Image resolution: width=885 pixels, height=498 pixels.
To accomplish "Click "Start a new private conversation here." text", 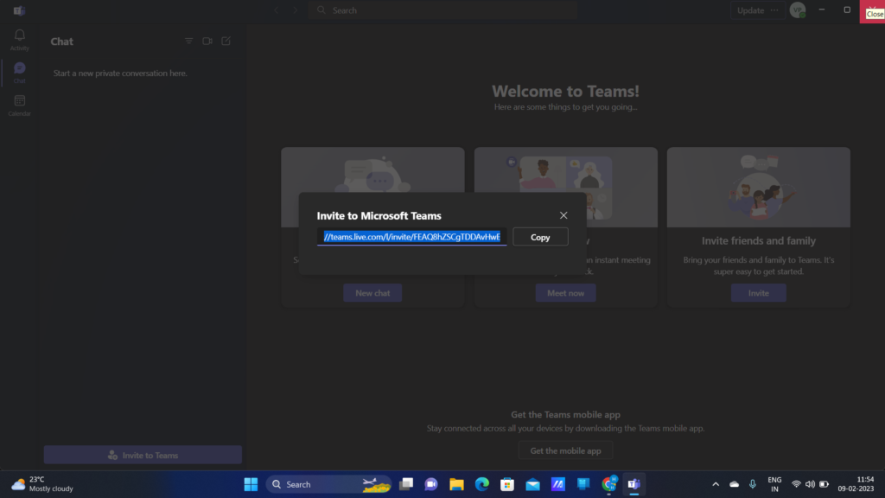I will tap(120, 73).
